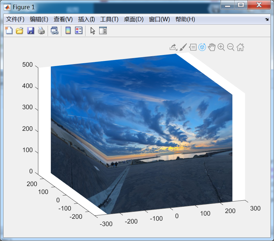Click the Figure 1 title text
The image size is (274, 241).
(24, 7)
